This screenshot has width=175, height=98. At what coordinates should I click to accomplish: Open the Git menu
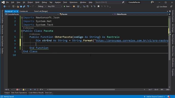point(24,2)
